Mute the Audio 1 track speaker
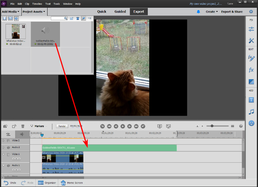The image size is (258, 187). click(8, 166)
